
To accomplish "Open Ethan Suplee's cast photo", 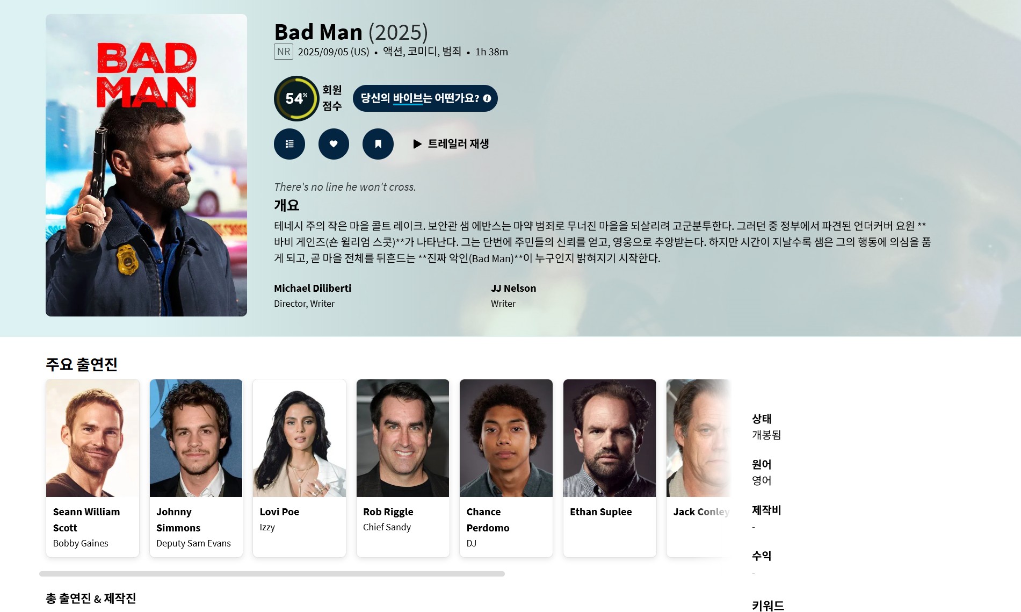I will click(x=610, y=438).
